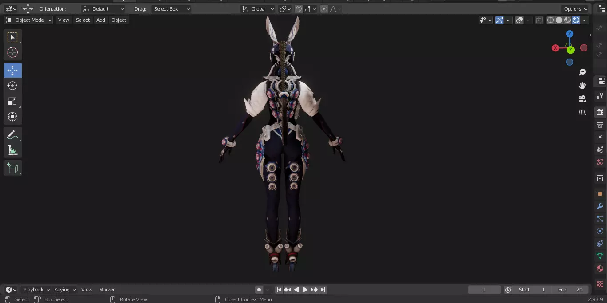Image resolution: width=607 pixels, height=303 pixels.
Task: Open the timeline Playback menu
Action: [36, 290]
